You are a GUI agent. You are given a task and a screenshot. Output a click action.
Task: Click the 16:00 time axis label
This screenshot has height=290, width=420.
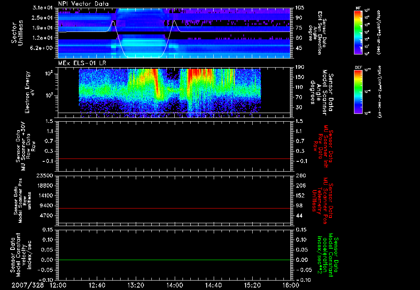click(x=291, y=285)
